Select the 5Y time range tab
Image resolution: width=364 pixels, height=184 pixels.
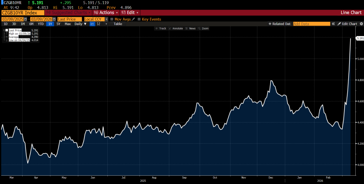58,24
